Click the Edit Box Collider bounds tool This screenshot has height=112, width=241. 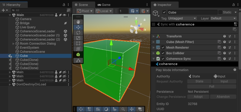pos(78,55)
